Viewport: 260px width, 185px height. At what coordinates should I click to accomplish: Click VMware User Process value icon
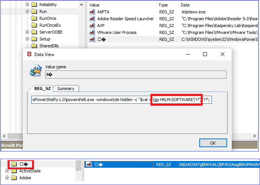92,32
